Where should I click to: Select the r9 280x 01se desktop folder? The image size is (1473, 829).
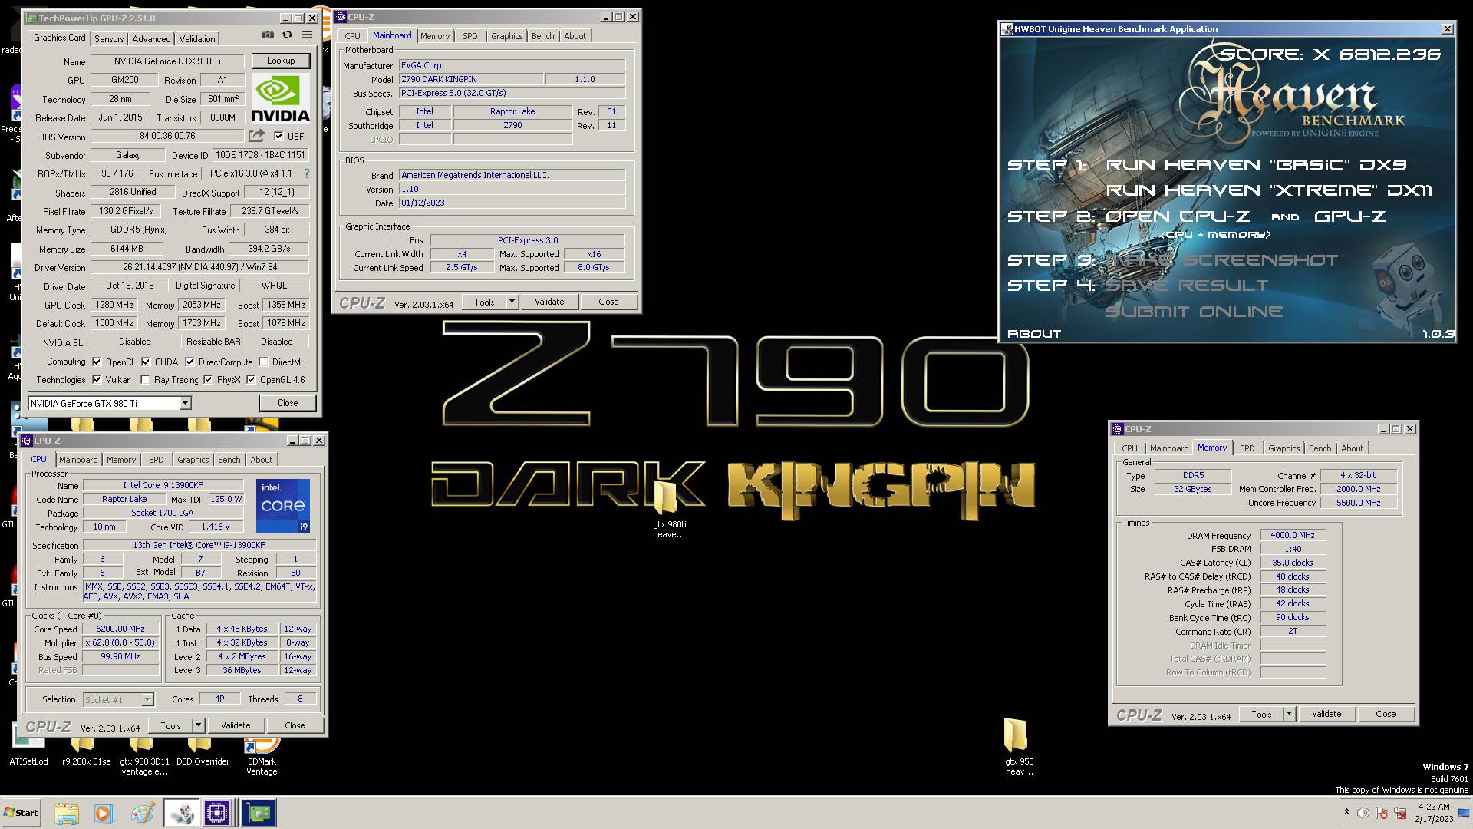coord(86,752)
